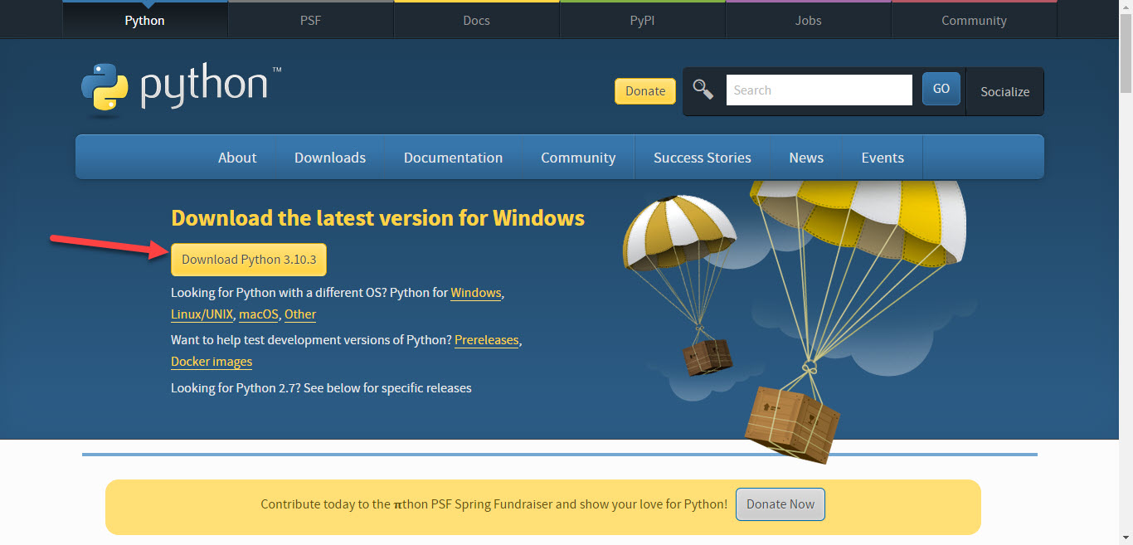Screen dimensions: 1133x545
Task: Expand the Community navigation menu
Action: coord(578,158)
